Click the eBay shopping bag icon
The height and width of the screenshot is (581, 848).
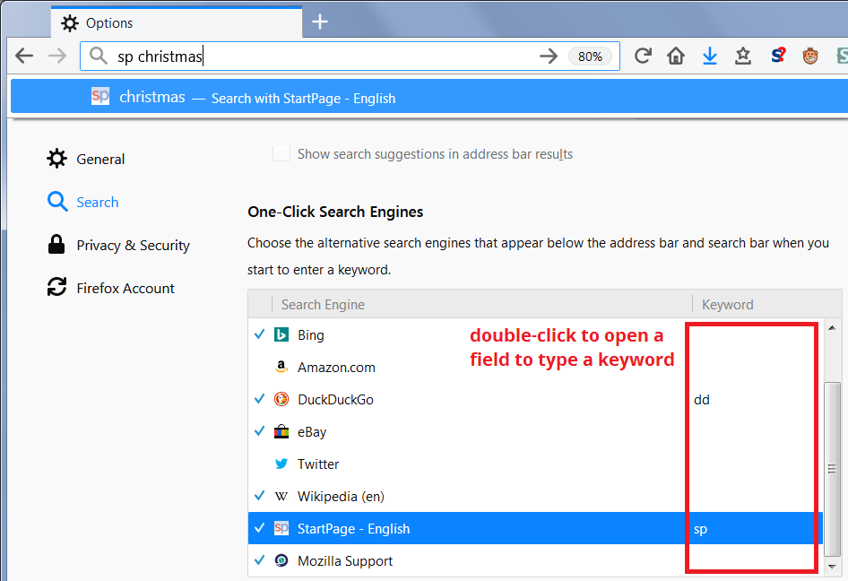(x=281, y=431)
